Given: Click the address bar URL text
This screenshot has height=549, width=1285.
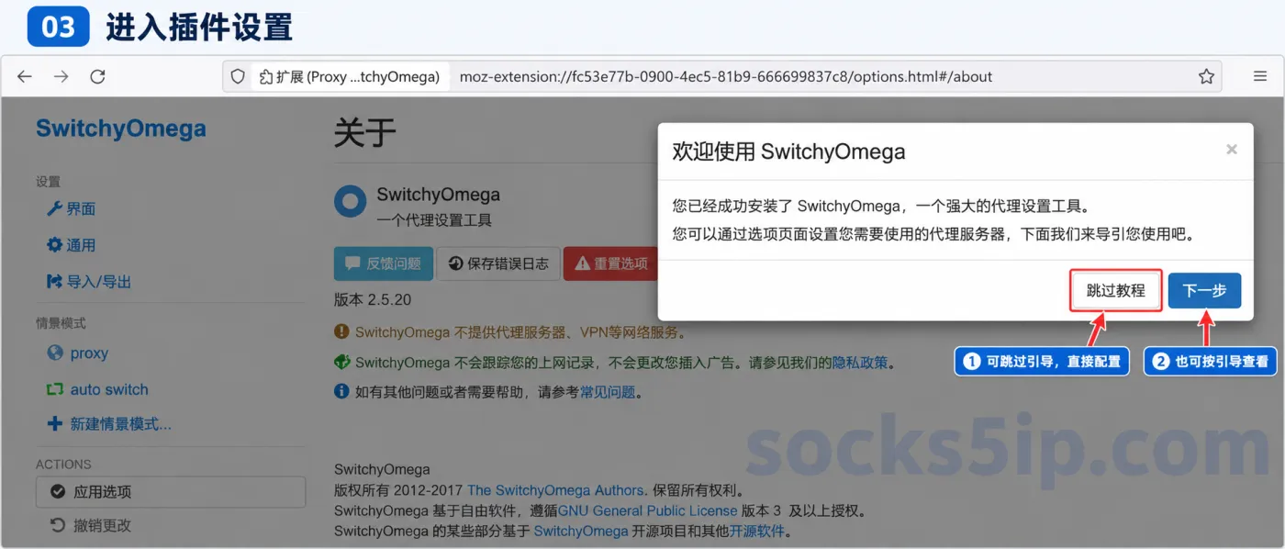Looking at the screenshot, I should tap(725, 77).
